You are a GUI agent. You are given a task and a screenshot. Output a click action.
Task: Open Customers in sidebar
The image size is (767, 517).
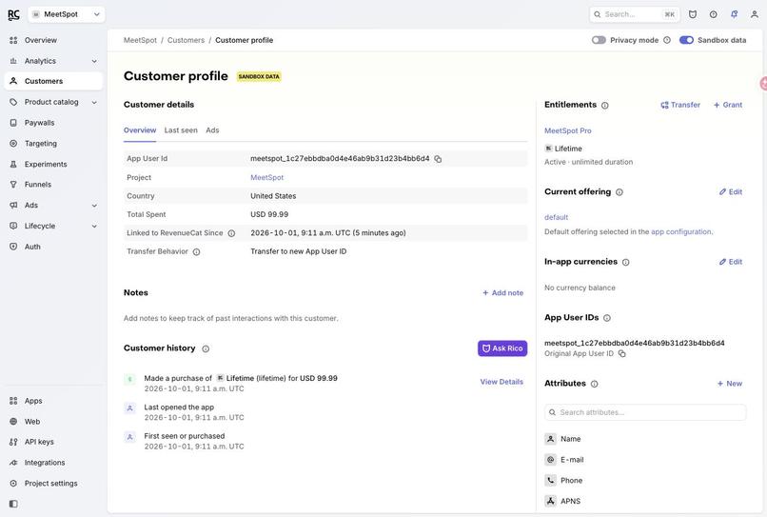click(53, 81)
